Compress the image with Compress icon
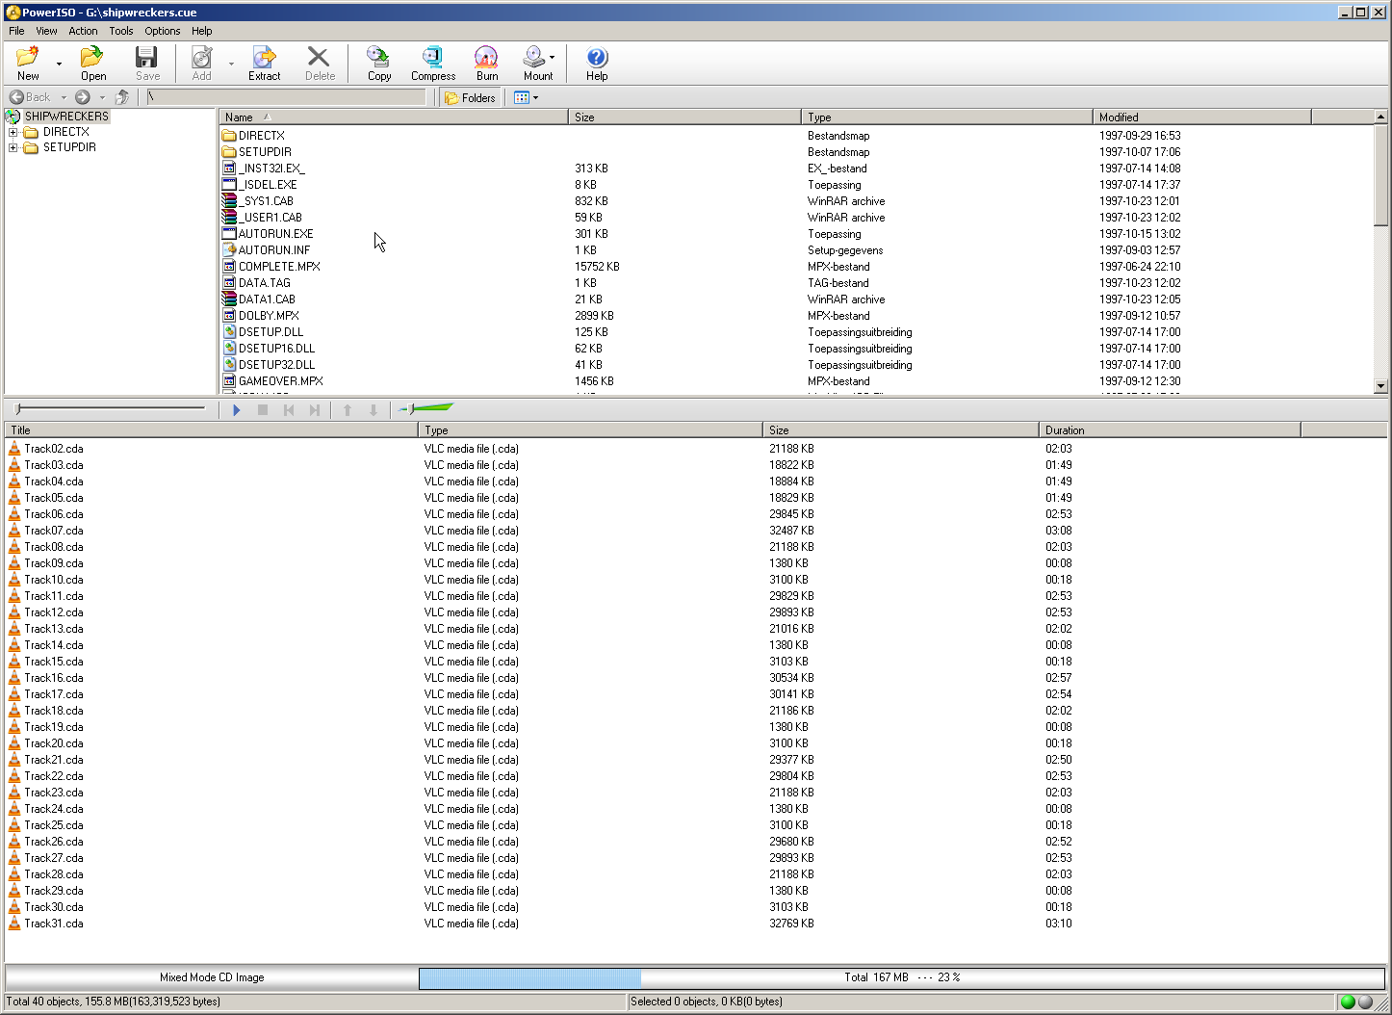 [433, 64]
